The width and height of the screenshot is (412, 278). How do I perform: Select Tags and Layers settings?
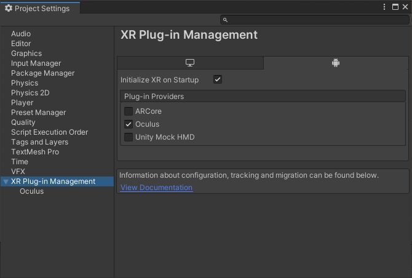(40, 142)
